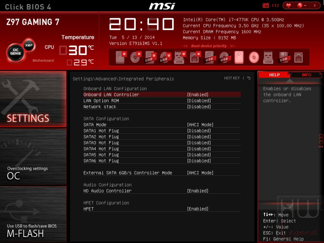
Task: Select the Network stack label
Action: coord(100,107)
